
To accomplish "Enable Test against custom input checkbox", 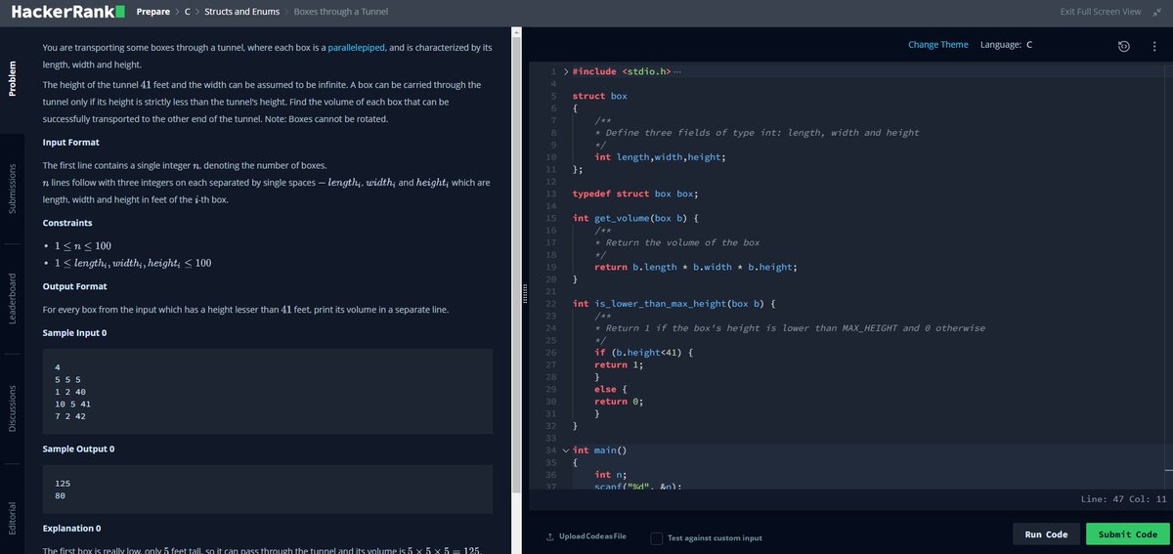I will [657, 537].
